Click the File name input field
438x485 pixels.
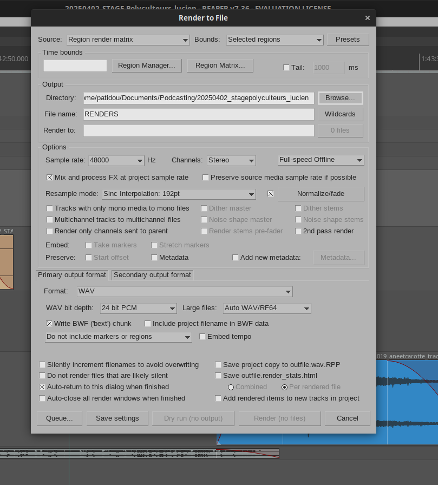[x=198, y=114]
